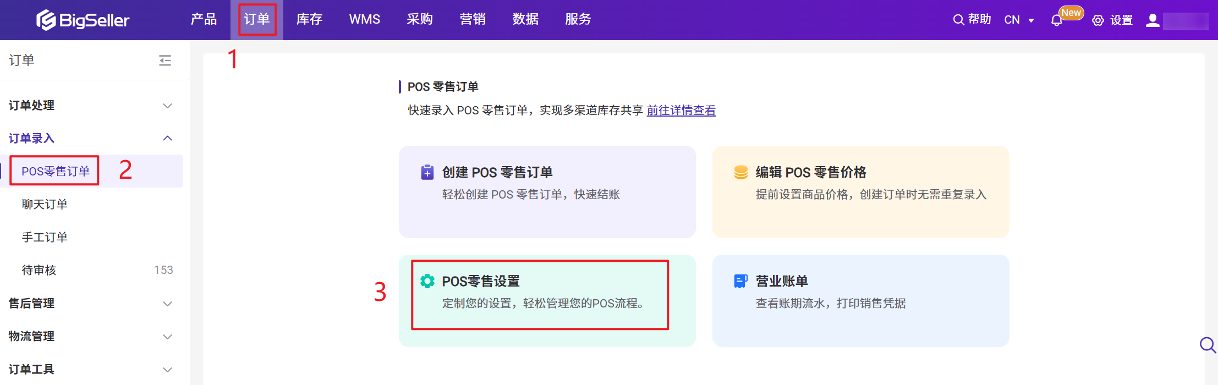Click the green gear icon in POS零售设置

coord(427,281)
